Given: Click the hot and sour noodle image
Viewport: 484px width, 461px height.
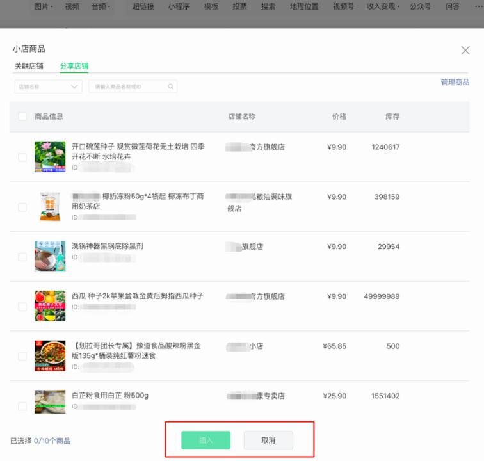Looking at the screenshot, I should click(50, 356).
